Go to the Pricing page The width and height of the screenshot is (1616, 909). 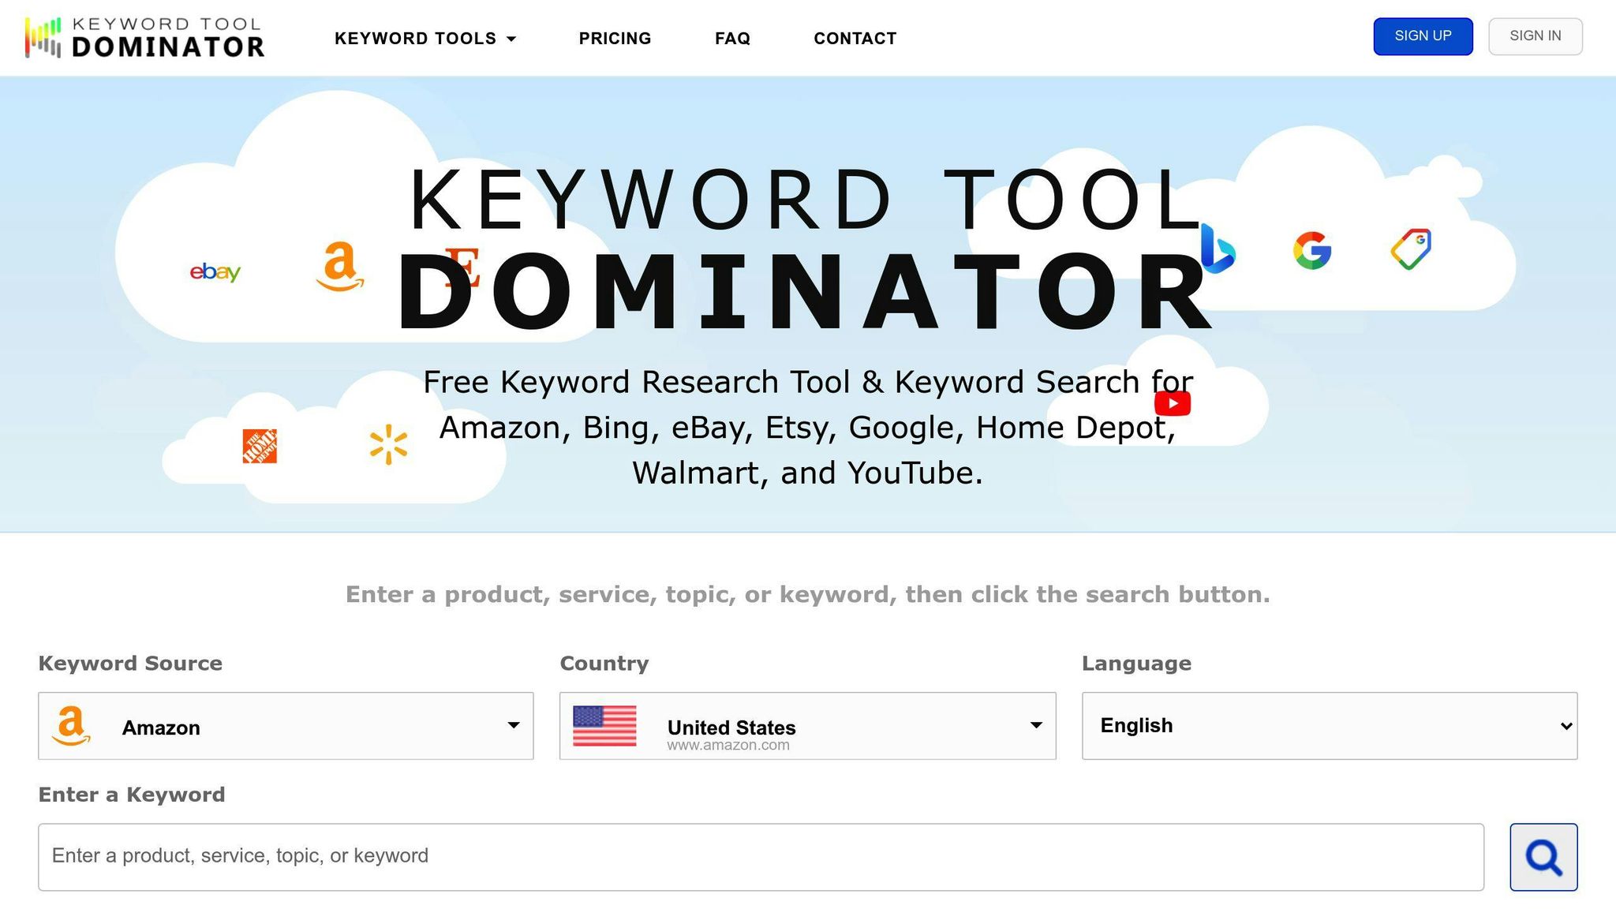point(615,39)
